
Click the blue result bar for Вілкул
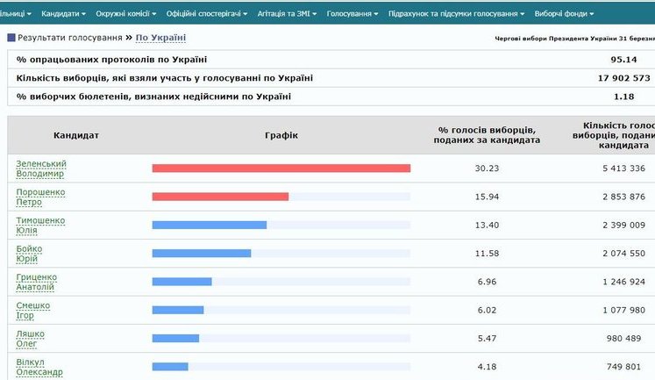coord(170,367)
